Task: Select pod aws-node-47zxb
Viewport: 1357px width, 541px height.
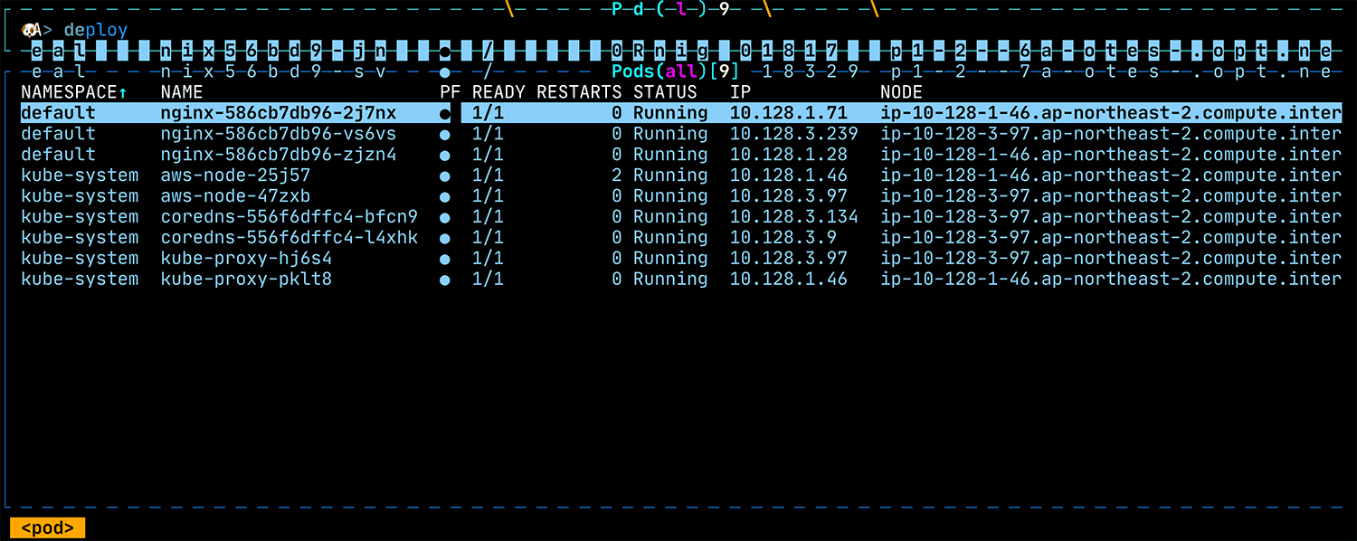Action: pos(235,196)
